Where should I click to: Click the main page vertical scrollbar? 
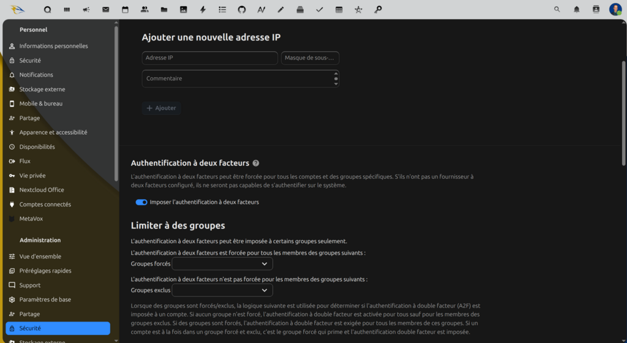[x=623, y=110]
